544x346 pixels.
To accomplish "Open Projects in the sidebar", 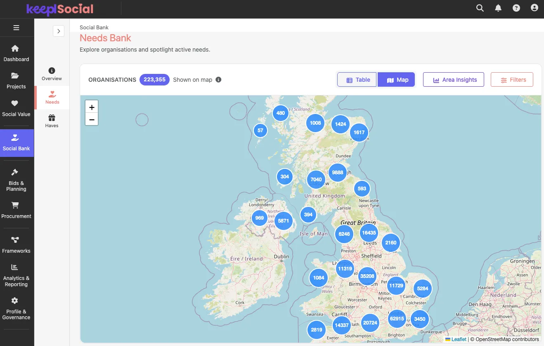I will pos(17,81).
